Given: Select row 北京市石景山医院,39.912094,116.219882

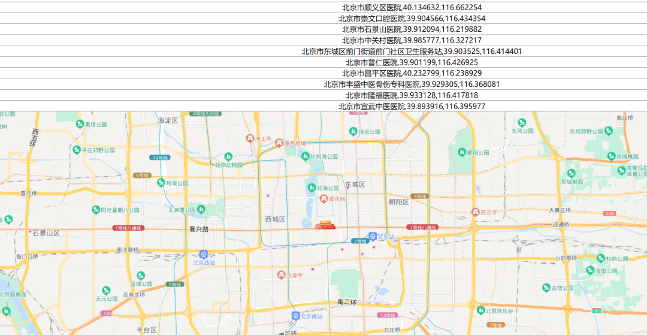Looking at the screenshot, I should tap(323, 29).
